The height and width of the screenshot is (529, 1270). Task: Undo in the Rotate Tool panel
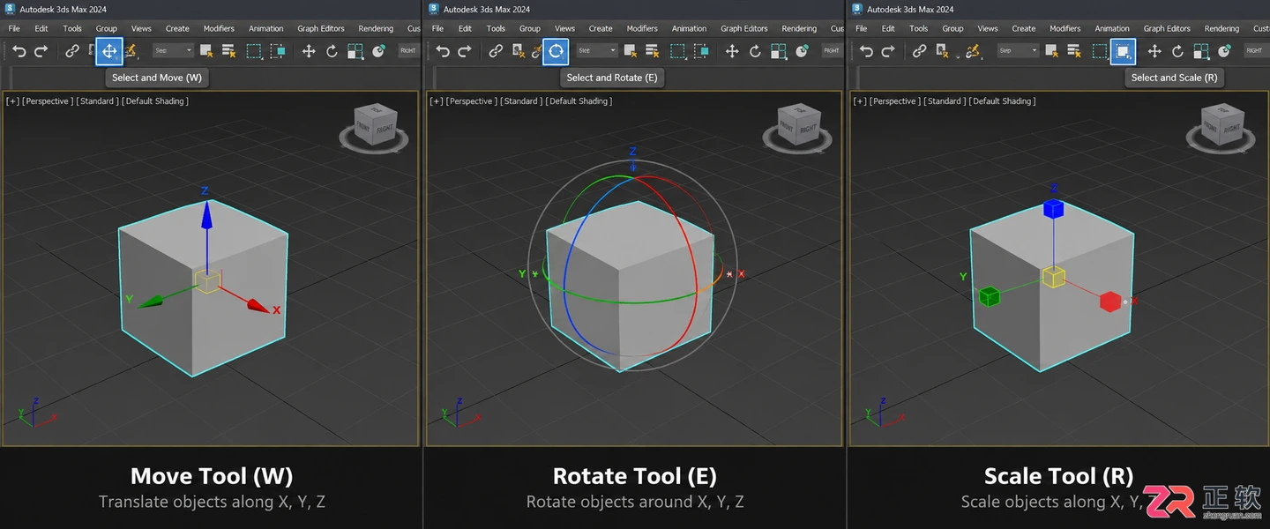click(x=443, y=51)
